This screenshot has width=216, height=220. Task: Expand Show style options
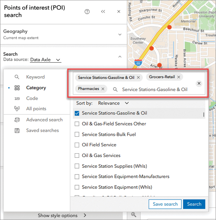coord(62,215)
